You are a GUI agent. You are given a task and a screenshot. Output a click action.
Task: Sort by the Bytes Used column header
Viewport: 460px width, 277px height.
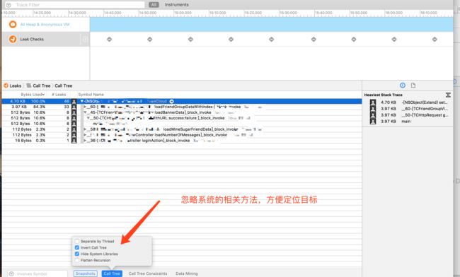point(33,95)
